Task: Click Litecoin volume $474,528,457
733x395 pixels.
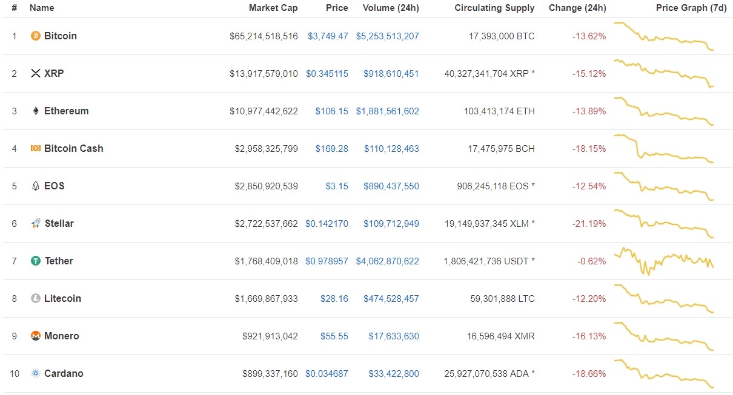Action: pyautogui.click(x=391, y=299)
